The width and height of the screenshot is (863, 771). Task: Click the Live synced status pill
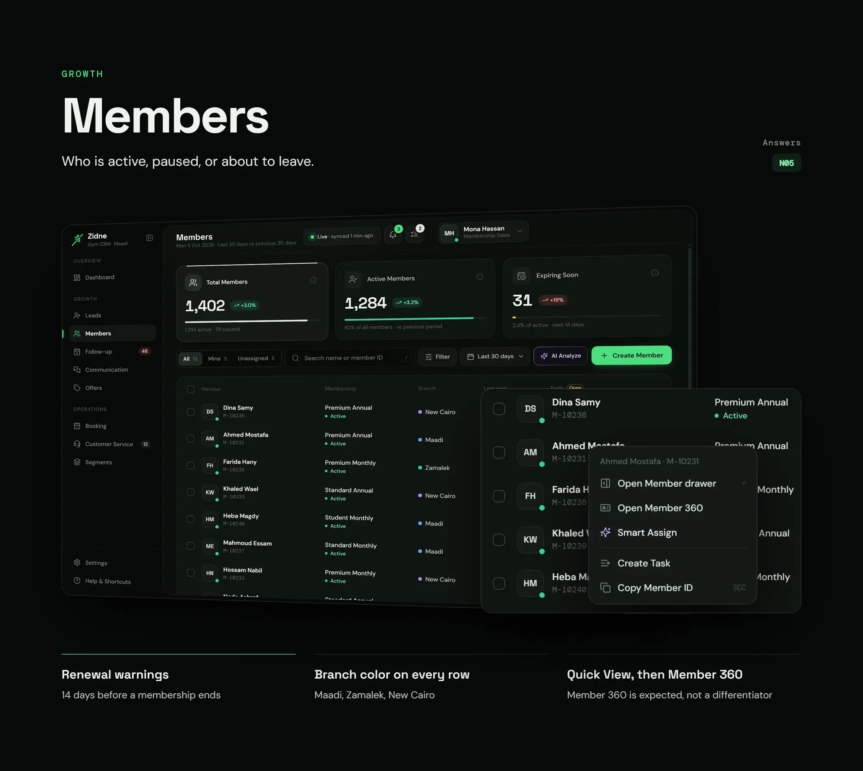(x=342, y=236)
